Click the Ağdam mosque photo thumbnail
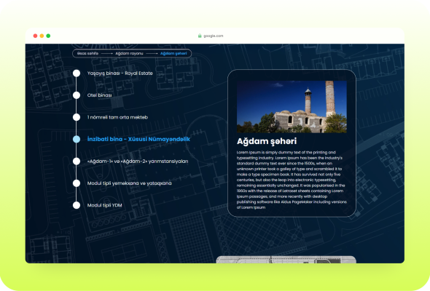 click(292, 107)
